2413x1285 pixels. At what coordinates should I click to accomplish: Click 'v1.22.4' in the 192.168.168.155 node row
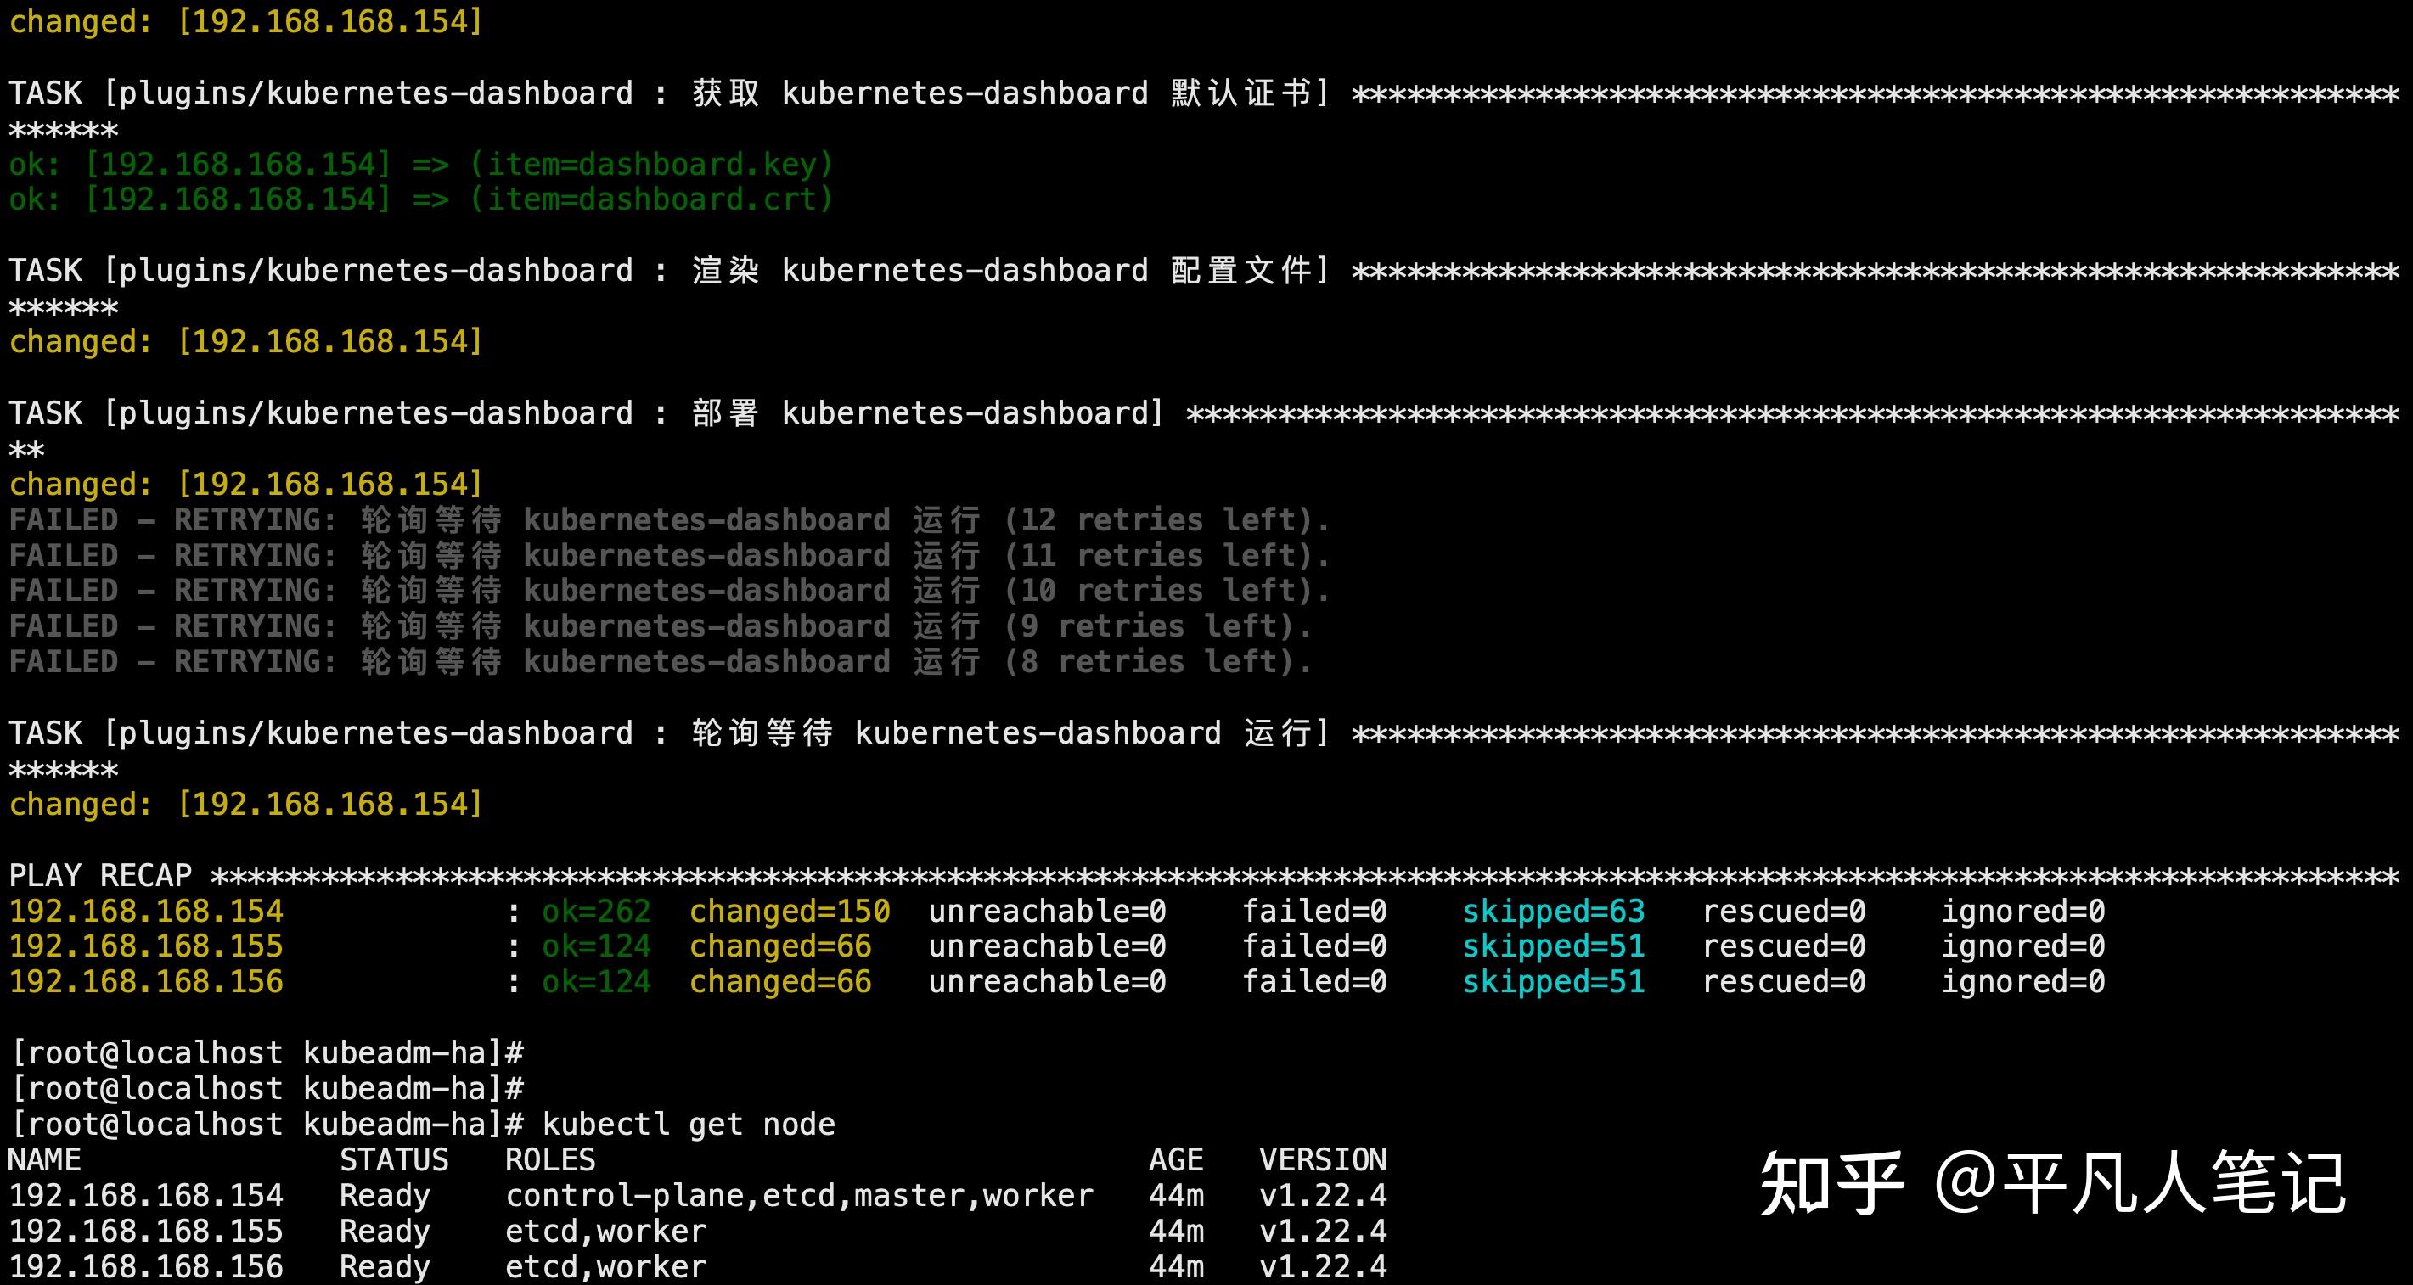point(1323,1231)
